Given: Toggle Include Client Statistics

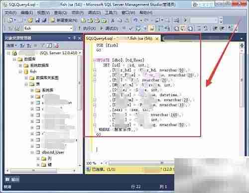Looking at the screenshot, I should tap(167, 28).
